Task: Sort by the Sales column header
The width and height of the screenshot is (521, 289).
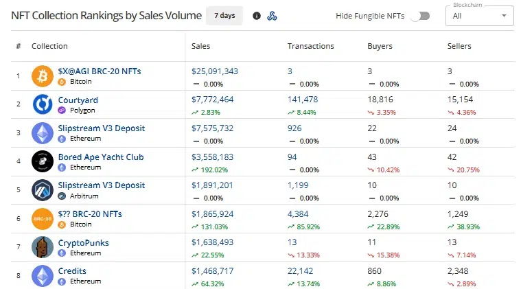Action: pyautogui.click(x=200, y=46)
